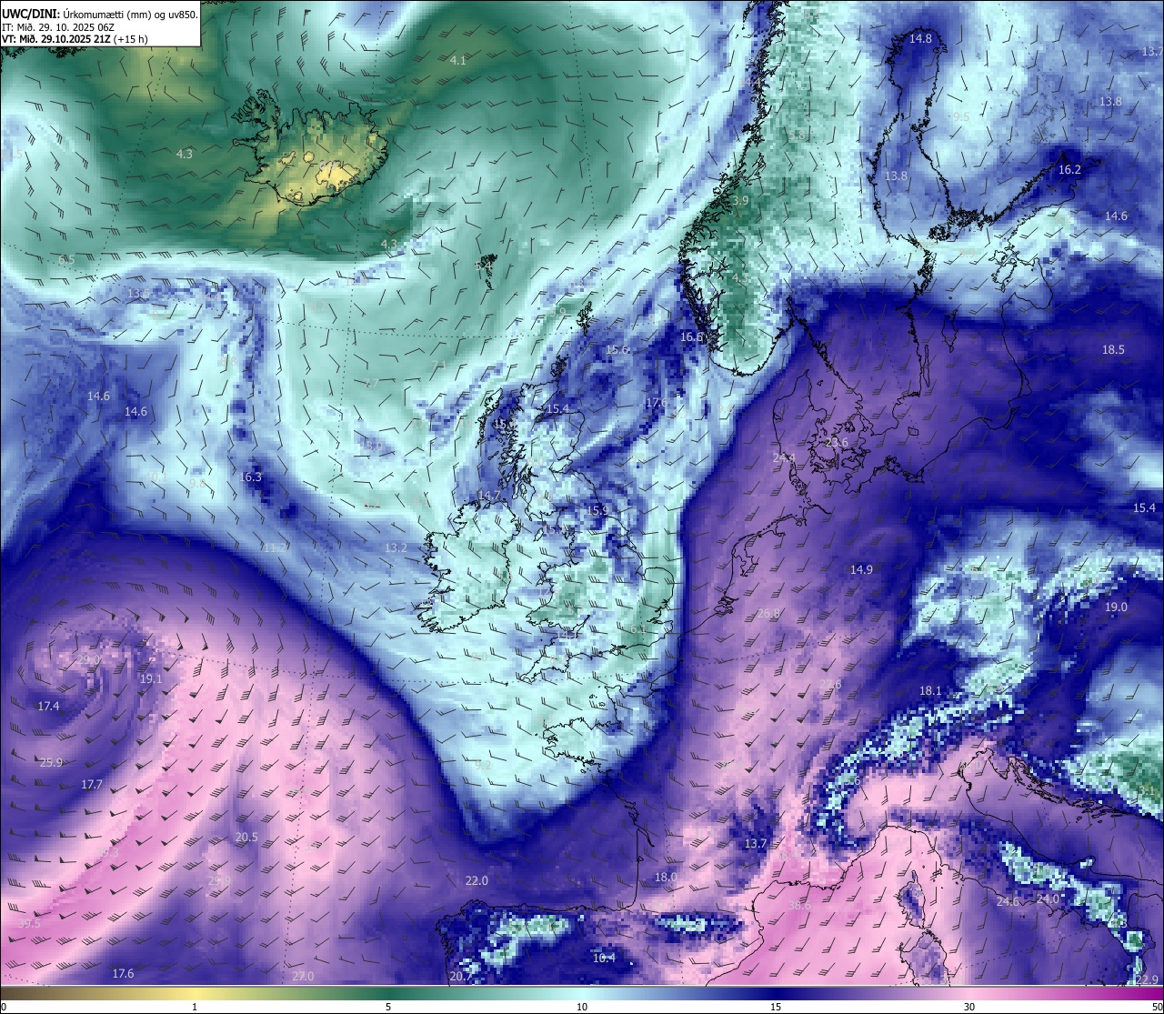Select the 14.9 value label
This screenshot has height=1014, width=1164.
pos(862,570)
